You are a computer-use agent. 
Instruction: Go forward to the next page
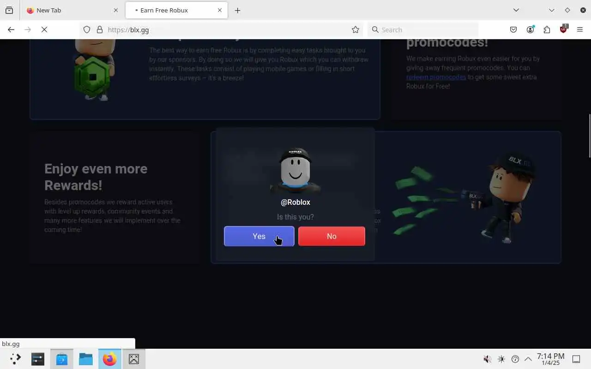click(x=28, y=30)
